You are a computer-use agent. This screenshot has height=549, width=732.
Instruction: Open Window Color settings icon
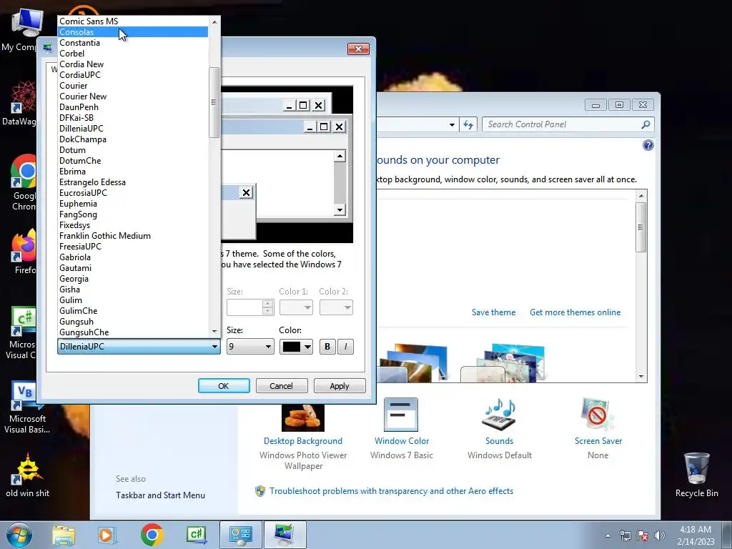pyautogui.click(x=401, y=415)
